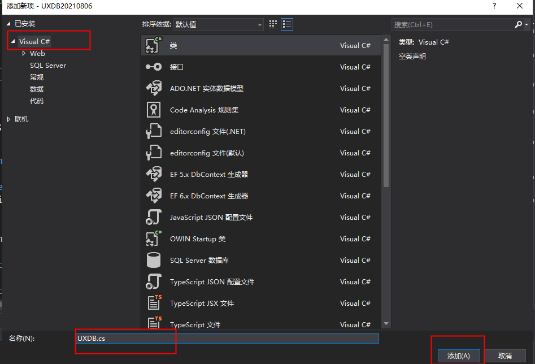Select the Interface (接口) template icon

[x=154, y=67]
